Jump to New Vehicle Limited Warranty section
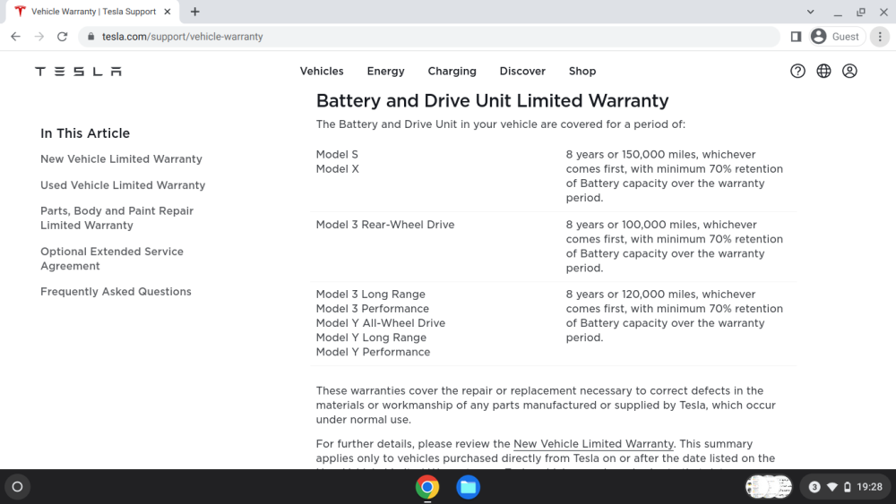 [121, 159]
